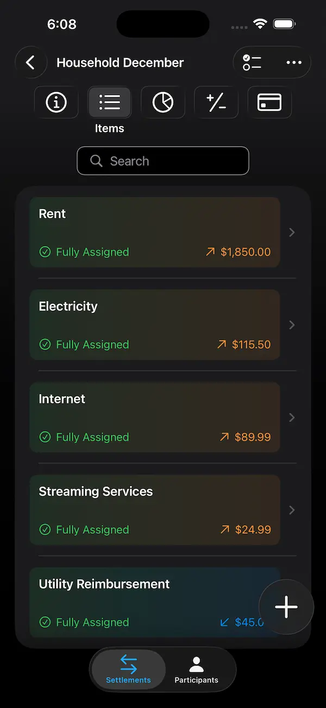Switch to the Settlements tab
The height and width of the screenshot is (708, 326).
[128, 669]
